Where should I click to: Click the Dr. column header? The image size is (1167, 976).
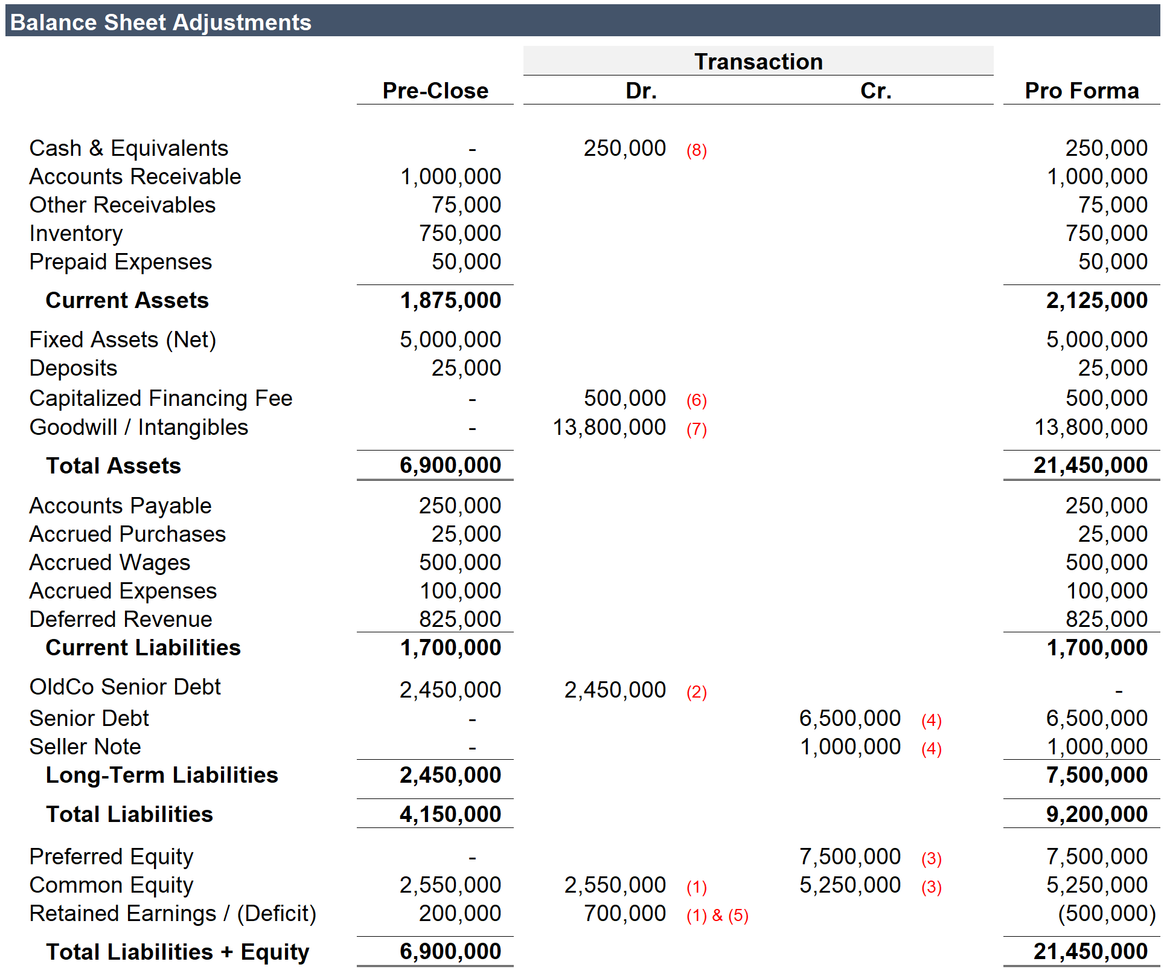point(642,91)
